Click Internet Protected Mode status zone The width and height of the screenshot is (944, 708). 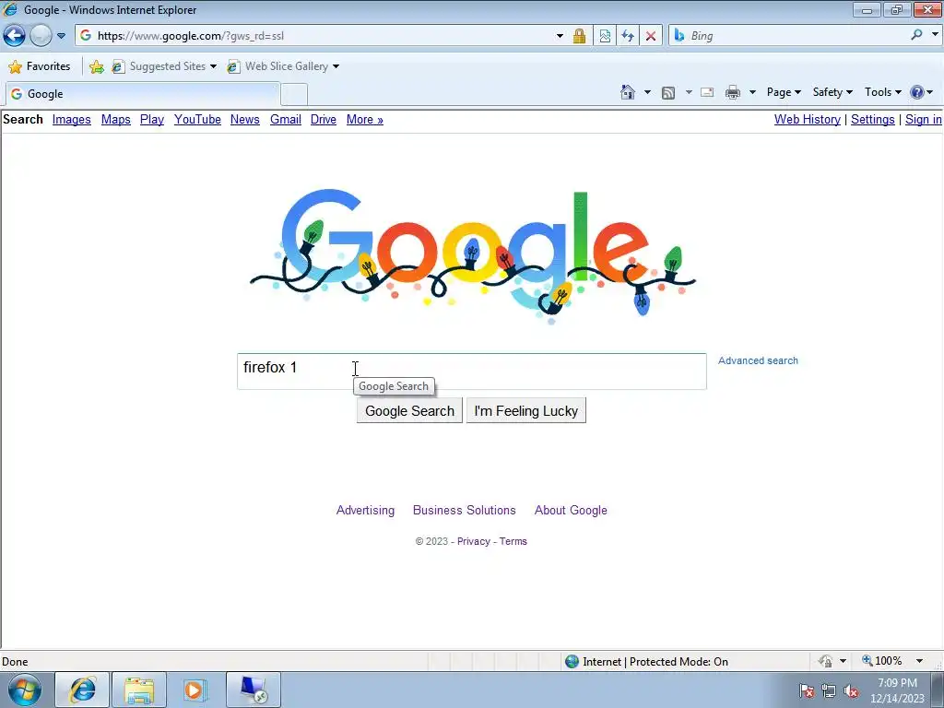[646, 662]
